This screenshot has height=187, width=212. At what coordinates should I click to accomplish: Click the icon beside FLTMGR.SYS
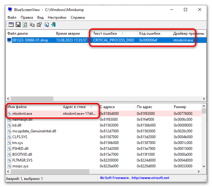(x=9, y=160)
